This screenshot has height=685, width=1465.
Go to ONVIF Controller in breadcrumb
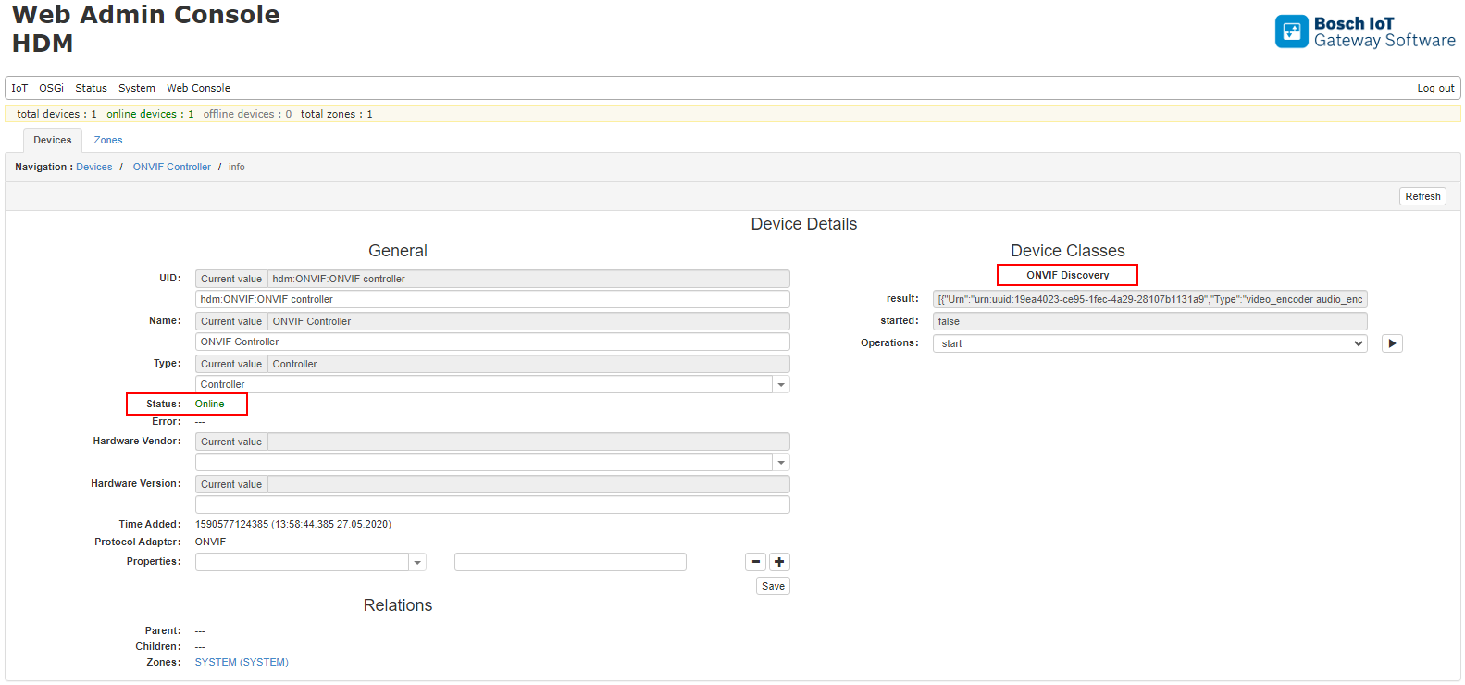click(171, 168)
